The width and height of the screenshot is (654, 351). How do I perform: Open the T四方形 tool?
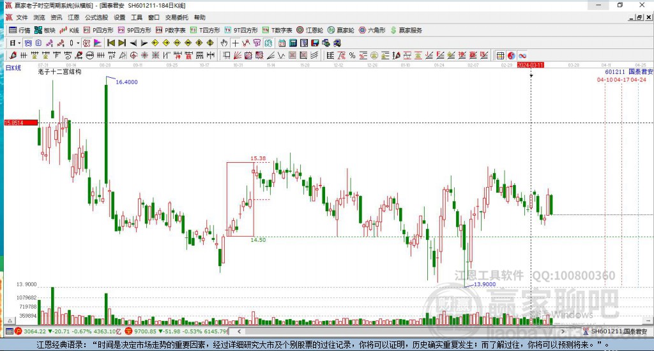205,30
